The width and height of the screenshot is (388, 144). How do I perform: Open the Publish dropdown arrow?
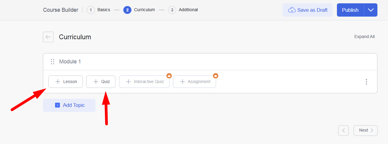[x=371, y=10]
